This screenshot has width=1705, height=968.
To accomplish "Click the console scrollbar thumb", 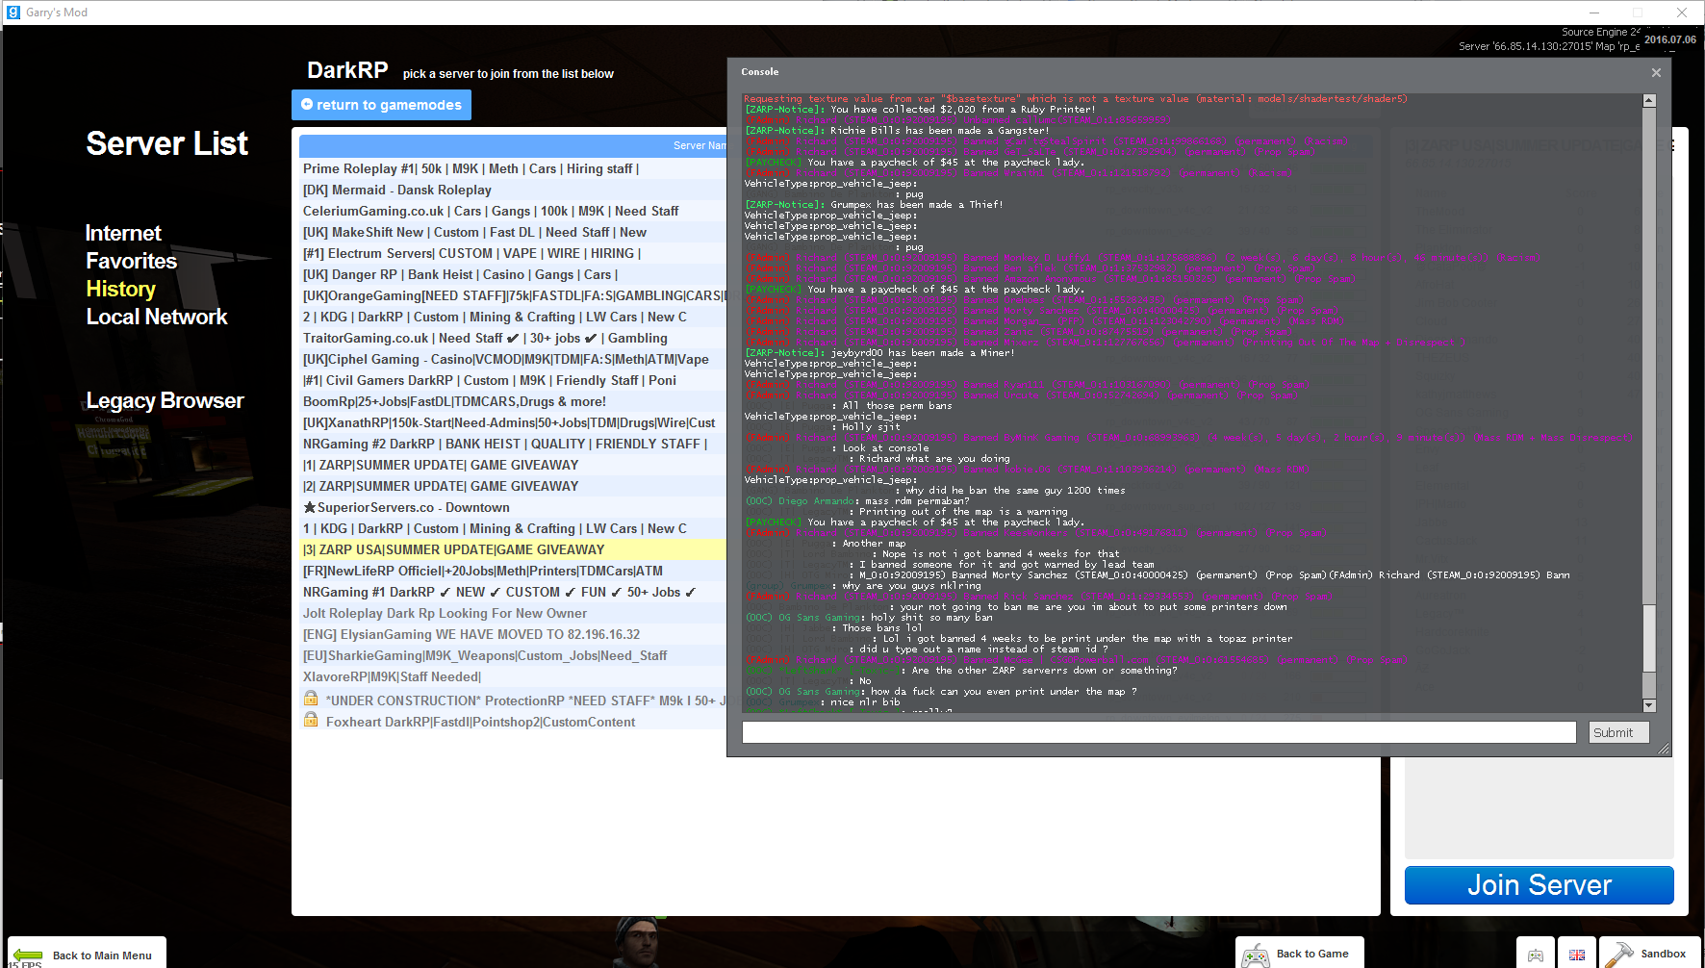I will [x=1649, y=638].
